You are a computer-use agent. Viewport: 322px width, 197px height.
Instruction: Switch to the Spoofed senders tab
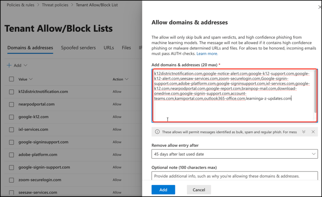pos(78,48)
